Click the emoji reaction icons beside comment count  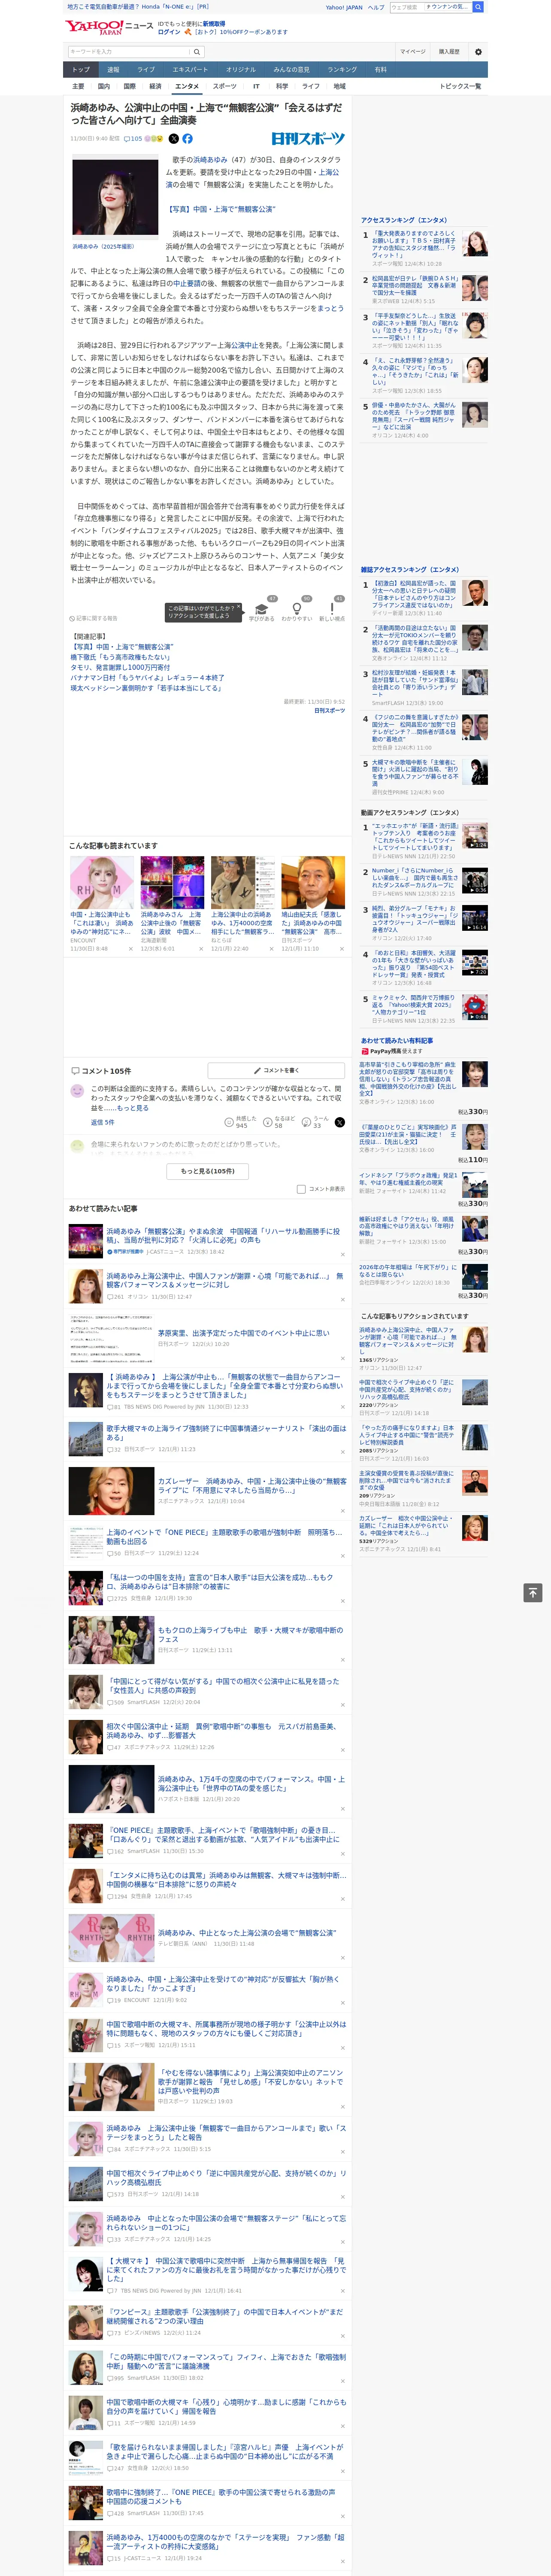154,139
